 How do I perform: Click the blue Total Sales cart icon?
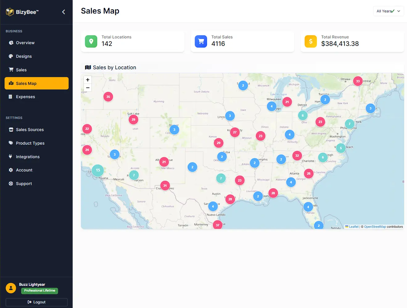pos(201,41)
